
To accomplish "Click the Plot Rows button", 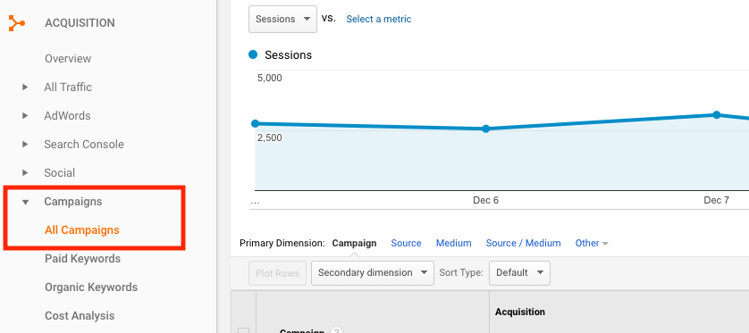I will coord(278,273).
